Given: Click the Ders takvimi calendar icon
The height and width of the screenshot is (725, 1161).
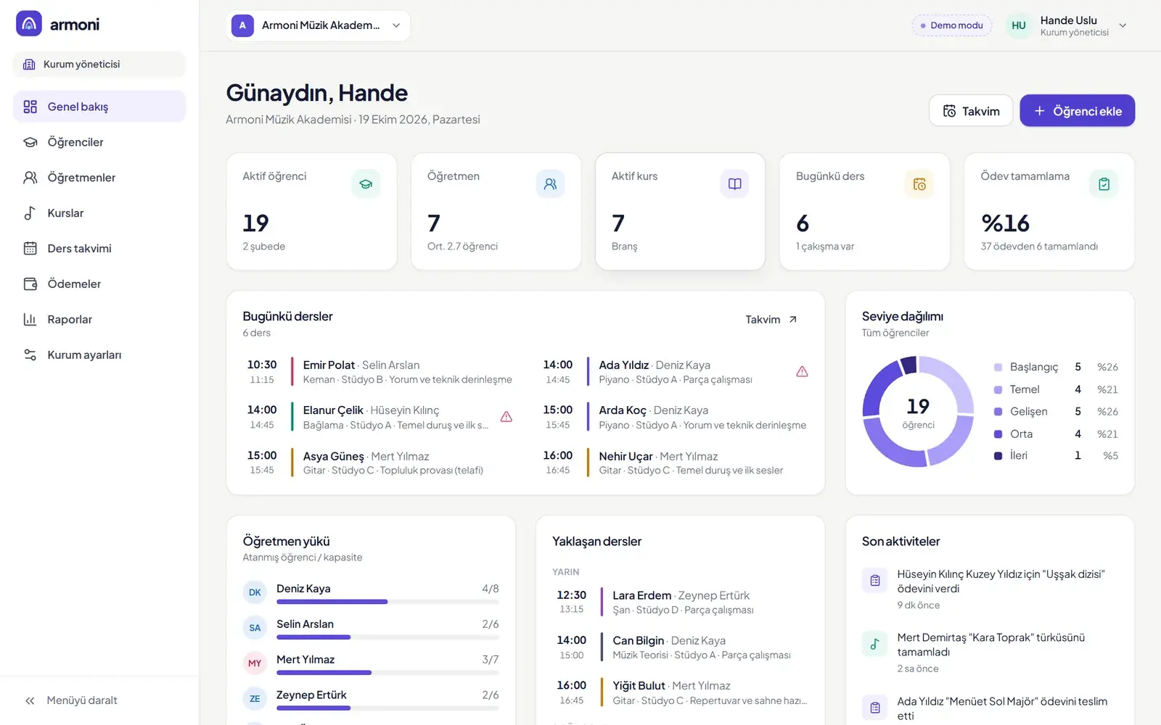Looking at the screenshot, I should (30, 249).
